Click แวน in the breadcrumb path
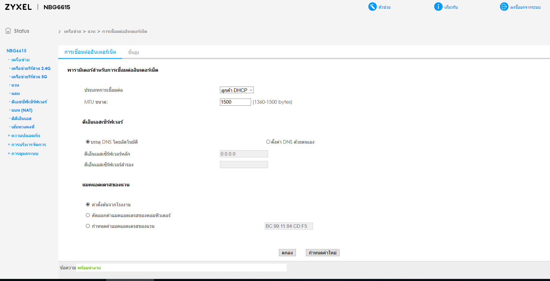Screen dimensions: 550x281 pos(92,31)
